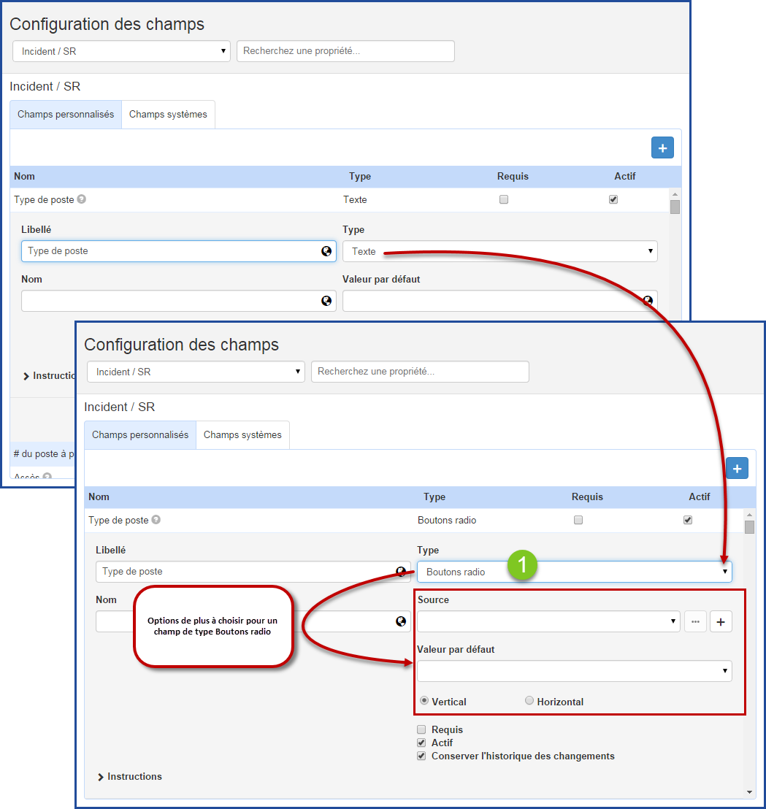Select the Vertical radio button
Viewport: 766px width, 809px height.
[x=424, y=701]
